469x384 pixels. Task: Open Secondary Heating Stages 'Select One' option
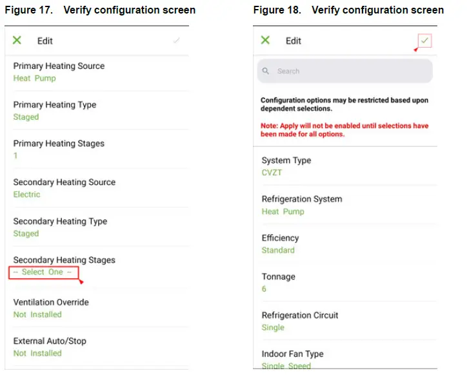pos(43,272)
